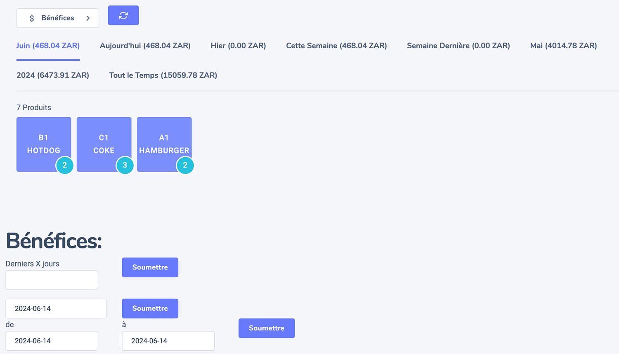The height and width of the screenshot is (354, 619).
Task: Click the count badge on HOTDOG tile
Action: [x=65, y=165]
